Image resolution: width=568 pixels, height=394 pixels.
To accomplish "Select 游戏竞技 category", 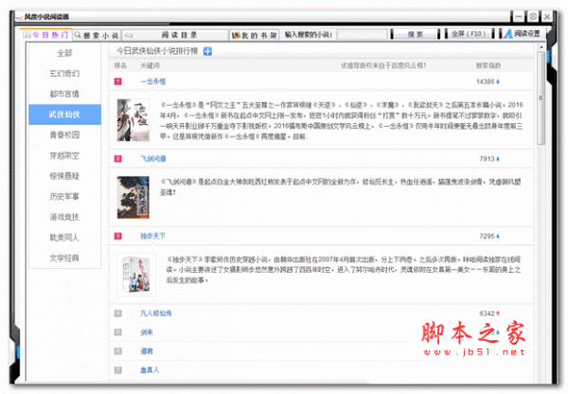I will pyautogui.click(x=64, y=217).
